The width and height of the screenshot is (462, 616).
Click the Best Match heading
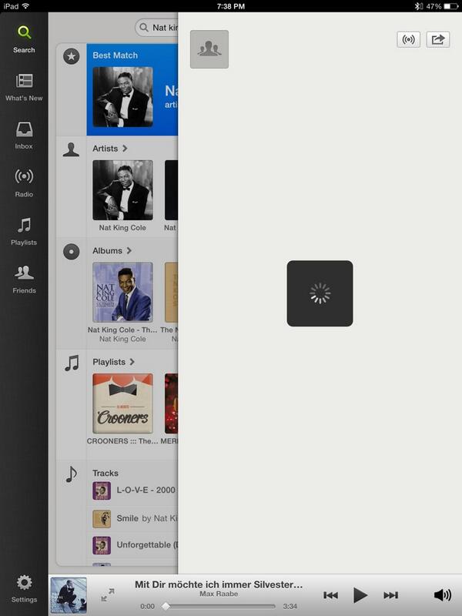point(115,55)
